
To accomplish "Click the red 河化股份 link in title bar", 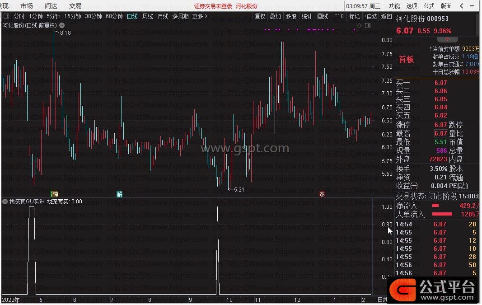I will (246, 6).
